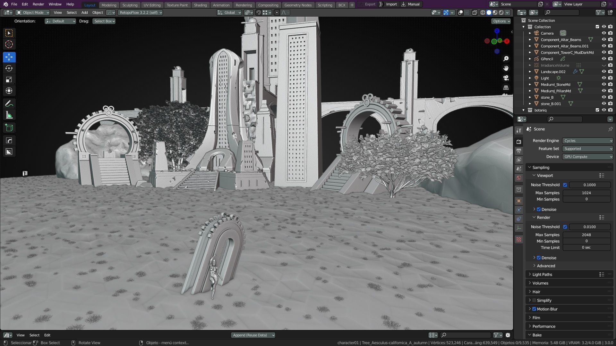The image size is (616, 346).
Task: Click the camera view icon in viewport
Action: coord(506,78)
